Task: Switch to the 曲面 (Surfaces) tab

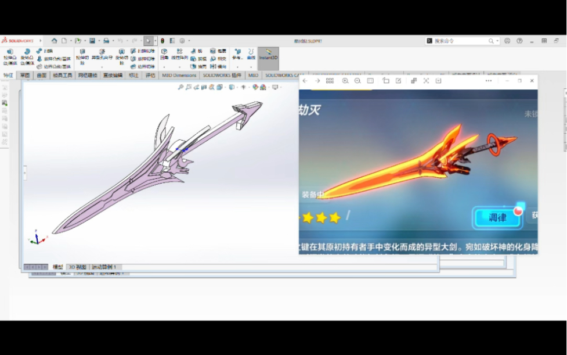Action: point(42,76)
